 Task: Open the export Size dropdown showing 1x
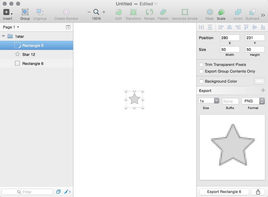(209, 101)
